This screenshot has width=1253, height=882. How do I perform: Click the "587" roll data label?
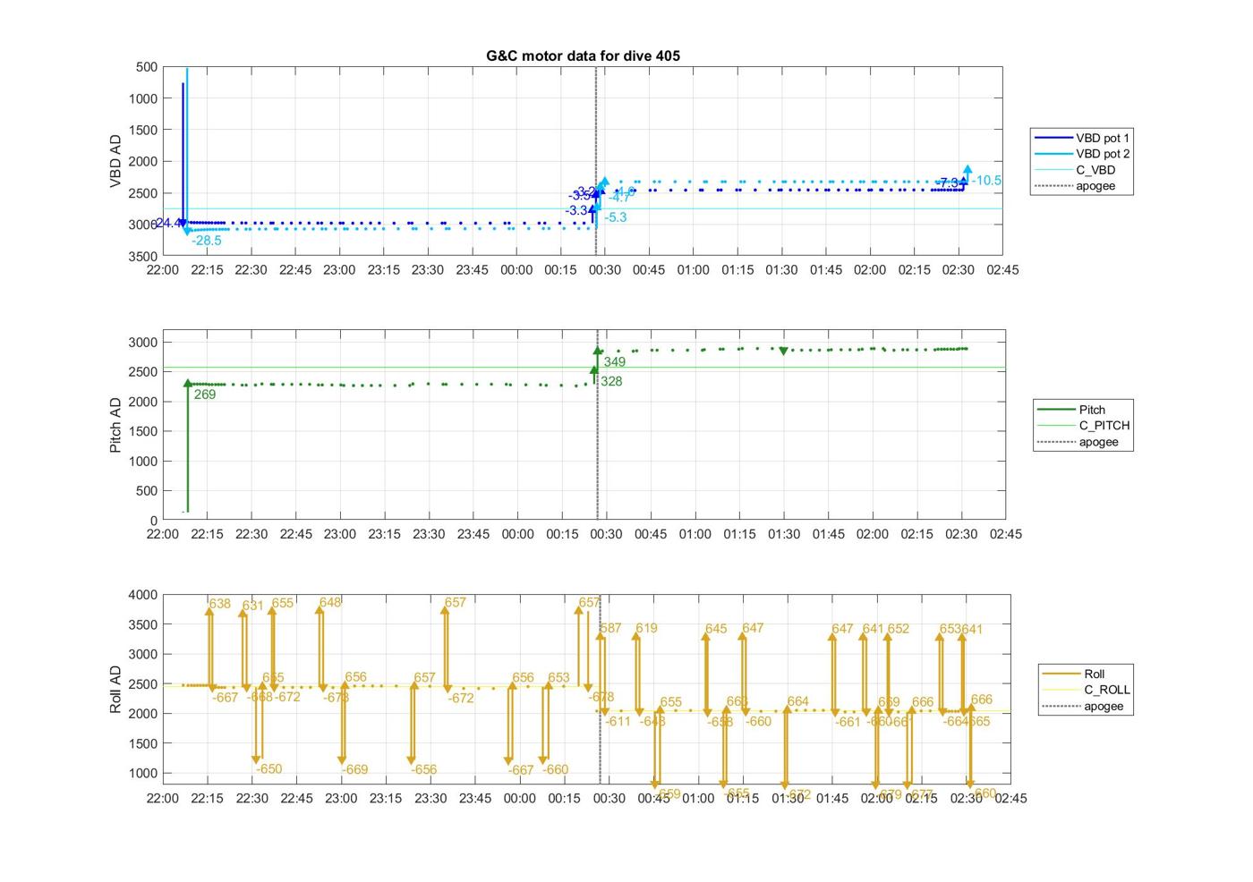(x=610, y=629)
